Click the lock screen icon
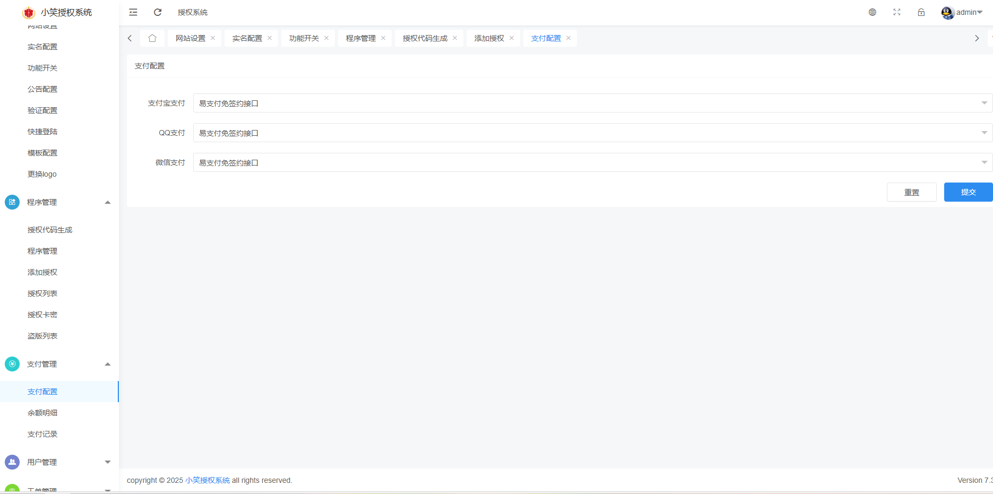Image resolution: width=993 pixels, height=494 pixels. 921,12
